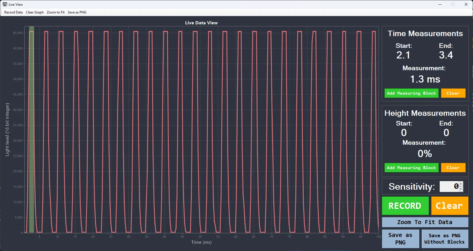Select the green measuring block on the graph

[32, 129]
